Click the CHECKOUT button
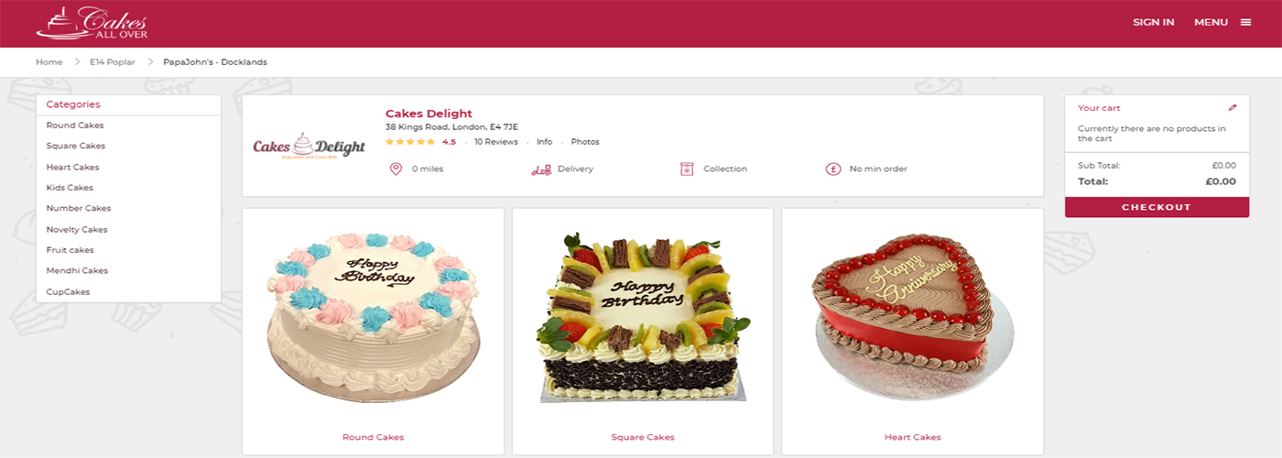Viewport: 1282px width, 458px height. click(x=1157, y=207)
